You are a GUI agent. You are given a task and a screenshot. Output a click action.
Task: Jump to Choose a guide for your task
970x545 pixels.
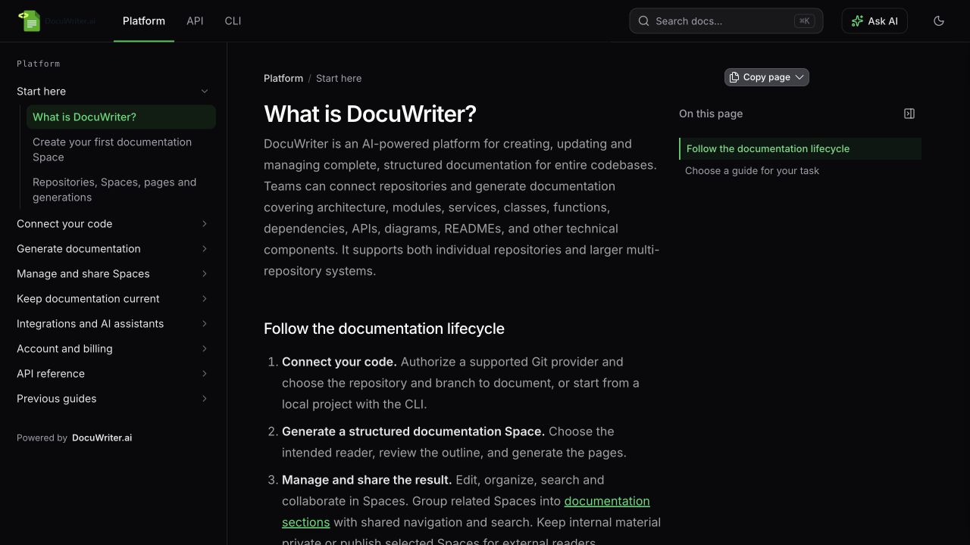tap(752, 170)
